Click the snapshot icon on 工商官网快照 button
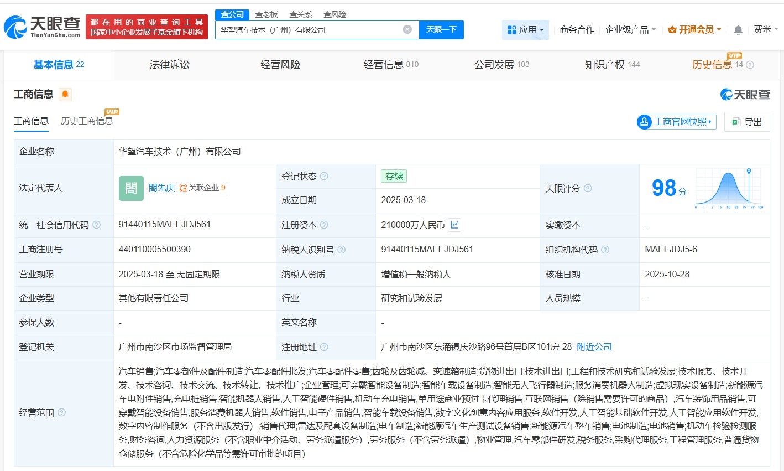The width and height of the screenshot is (784, 471). pos(644,121)
